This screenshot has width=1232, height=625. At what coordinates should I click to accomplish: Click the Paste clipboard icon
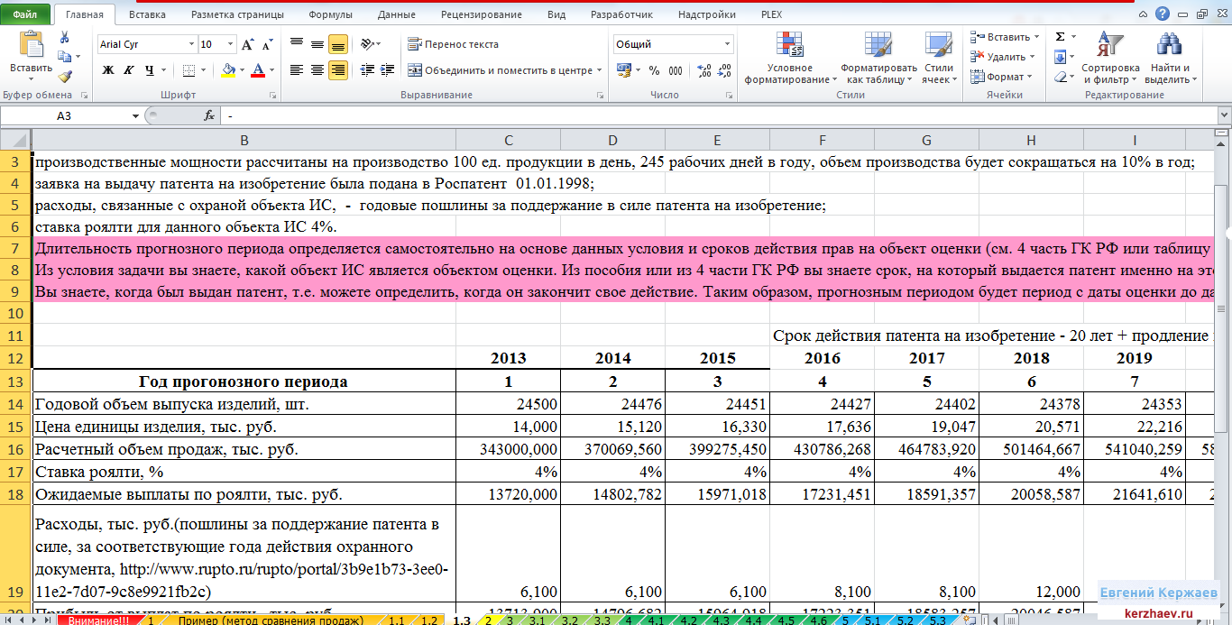click(31, 45)
